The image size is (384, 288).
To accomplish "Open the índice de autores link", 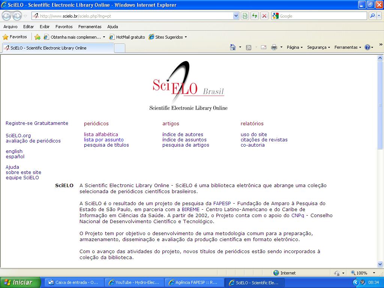I will point(183,135).
